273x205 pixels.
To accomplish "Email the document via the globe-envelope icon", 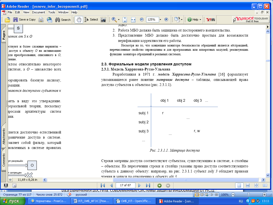I will coord(49,20).
